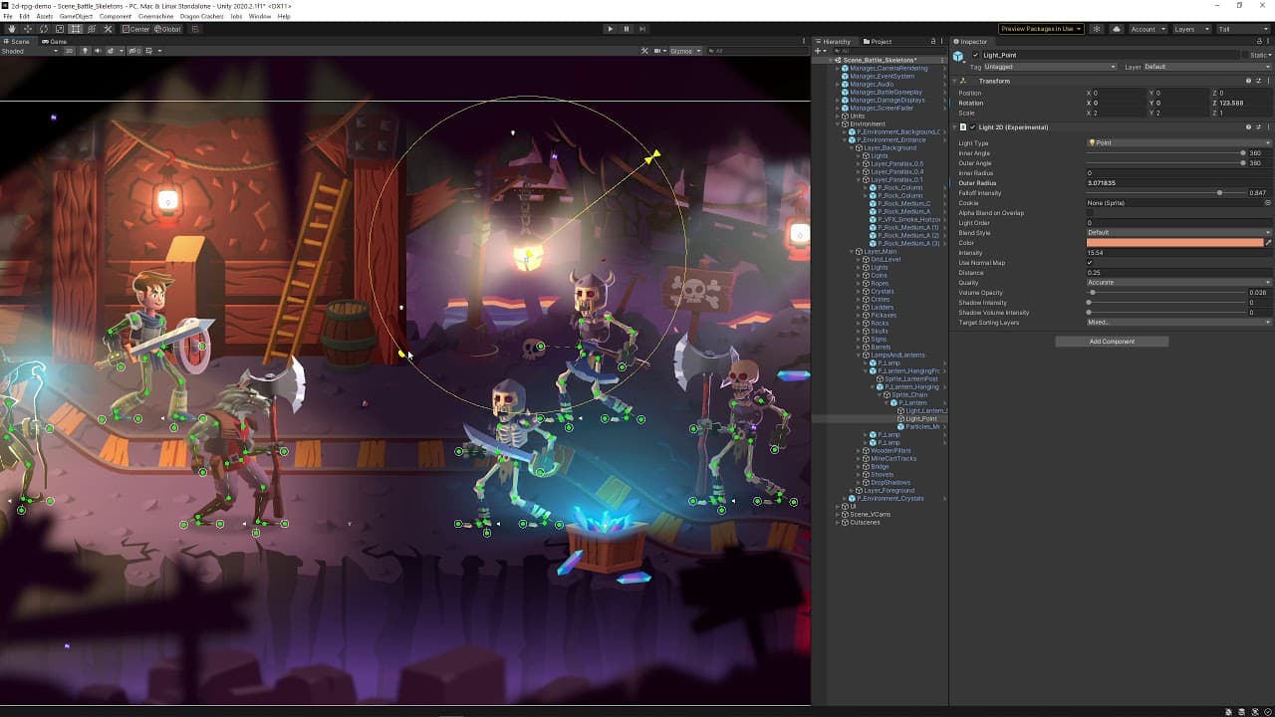Open the GameObject menu
1275x717 pixels.
pyautogui.click(x=76, y=17)
